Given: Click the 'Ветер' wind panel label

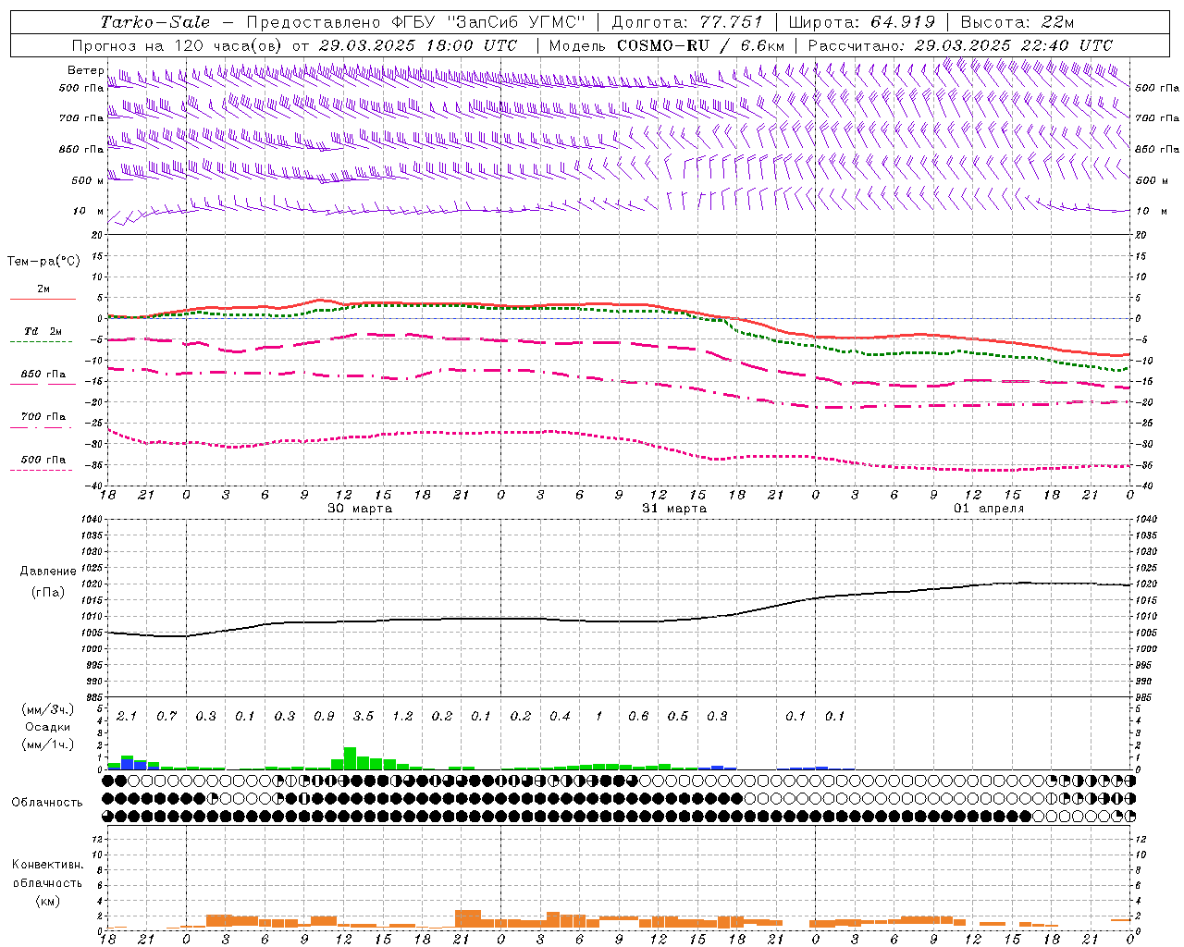Looking at the screenshot, I should (x=85, y=70).
